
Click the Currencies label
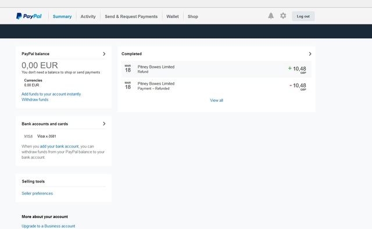(x=33, y=80)
